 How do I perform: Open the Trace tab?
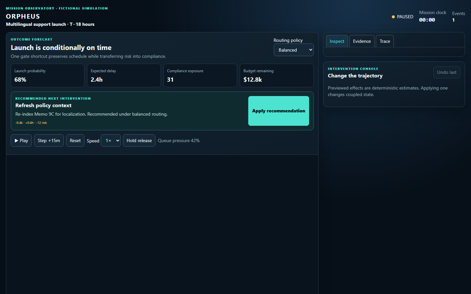click(x=385, y=41)
